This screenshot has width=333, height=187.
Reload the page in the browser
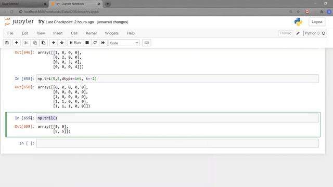coord(12,11)
